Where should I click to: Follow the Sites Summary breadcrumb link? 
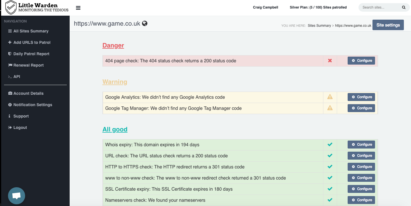point(319,26)
